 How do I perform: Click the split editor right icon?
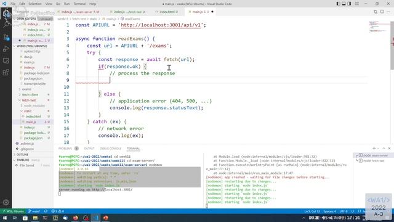coord(382,12)
